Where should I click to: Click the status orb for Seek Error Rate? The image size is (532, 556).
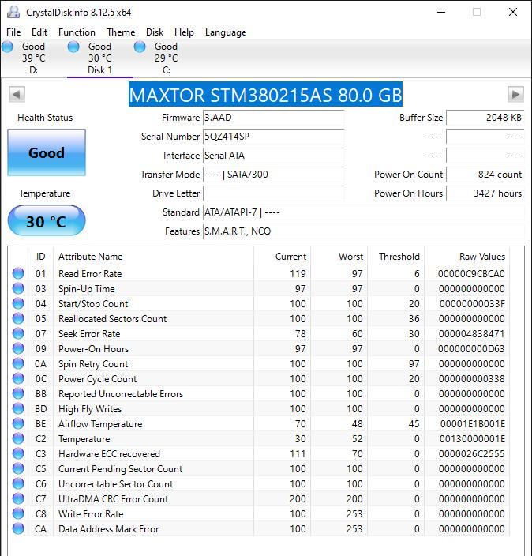[18, 333]
